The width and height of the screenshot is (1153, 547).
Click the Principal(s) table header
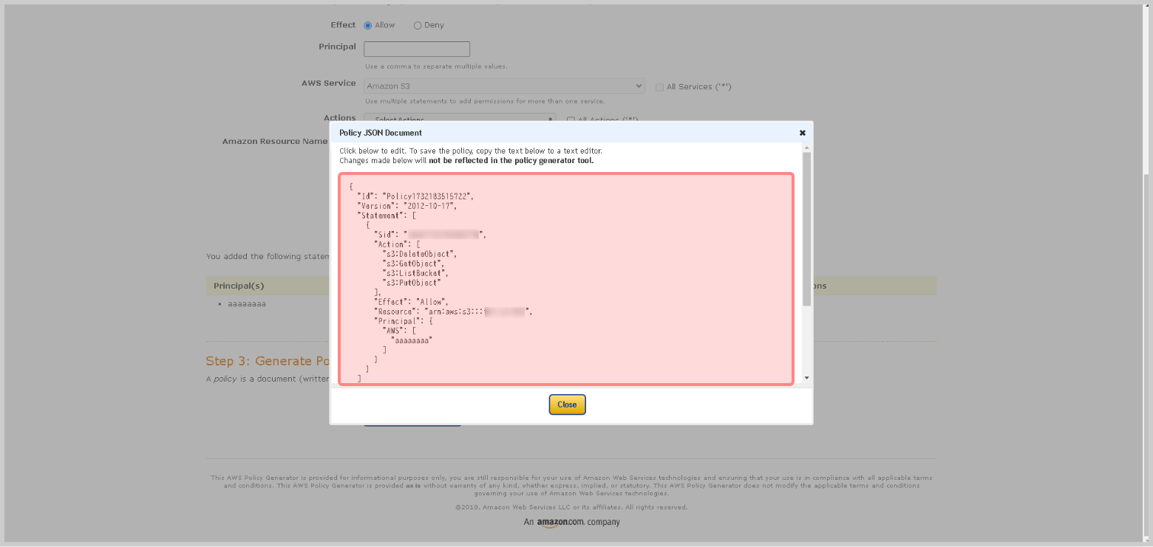239,286
